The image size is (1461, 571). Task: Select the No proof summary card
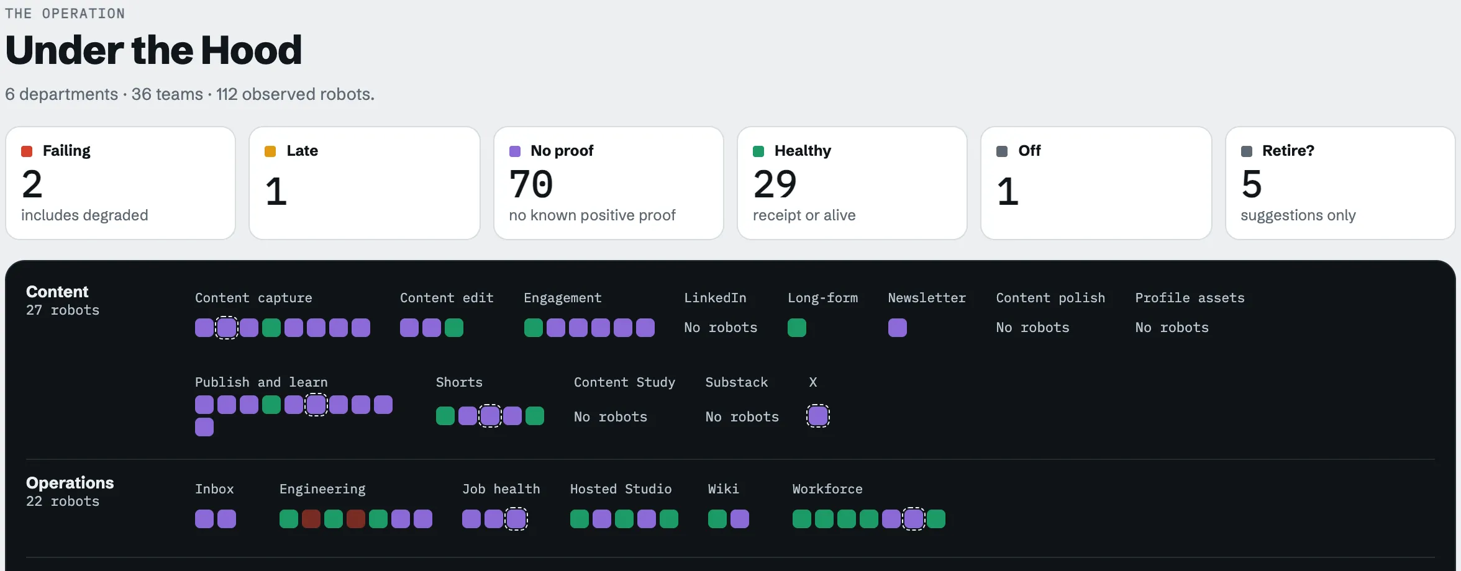point(609,183)
